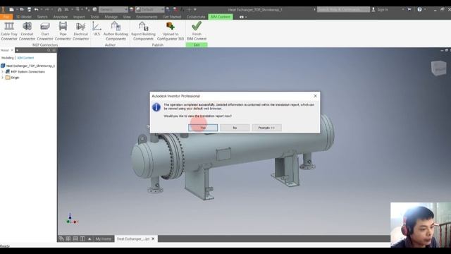Click the Undo icon in quick access toolbar
This screenshot has height=254, width=451.
36,9
